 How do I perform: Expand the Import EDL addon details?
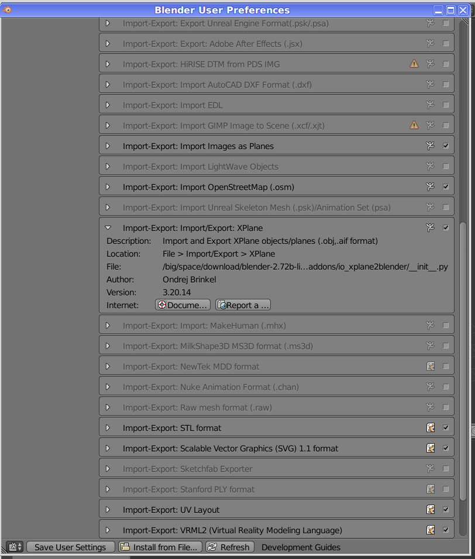tap(108, 105)
